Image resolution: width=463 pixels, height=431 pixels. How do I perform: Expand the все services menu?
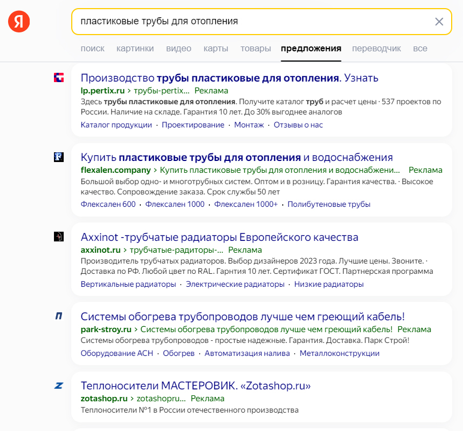click(x=420, y=49)
